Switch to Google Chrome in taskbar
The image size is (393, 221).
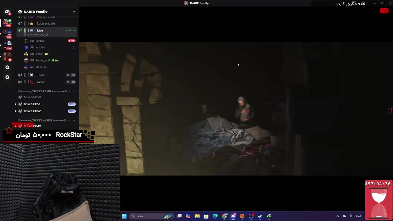[x=224, y=216]
